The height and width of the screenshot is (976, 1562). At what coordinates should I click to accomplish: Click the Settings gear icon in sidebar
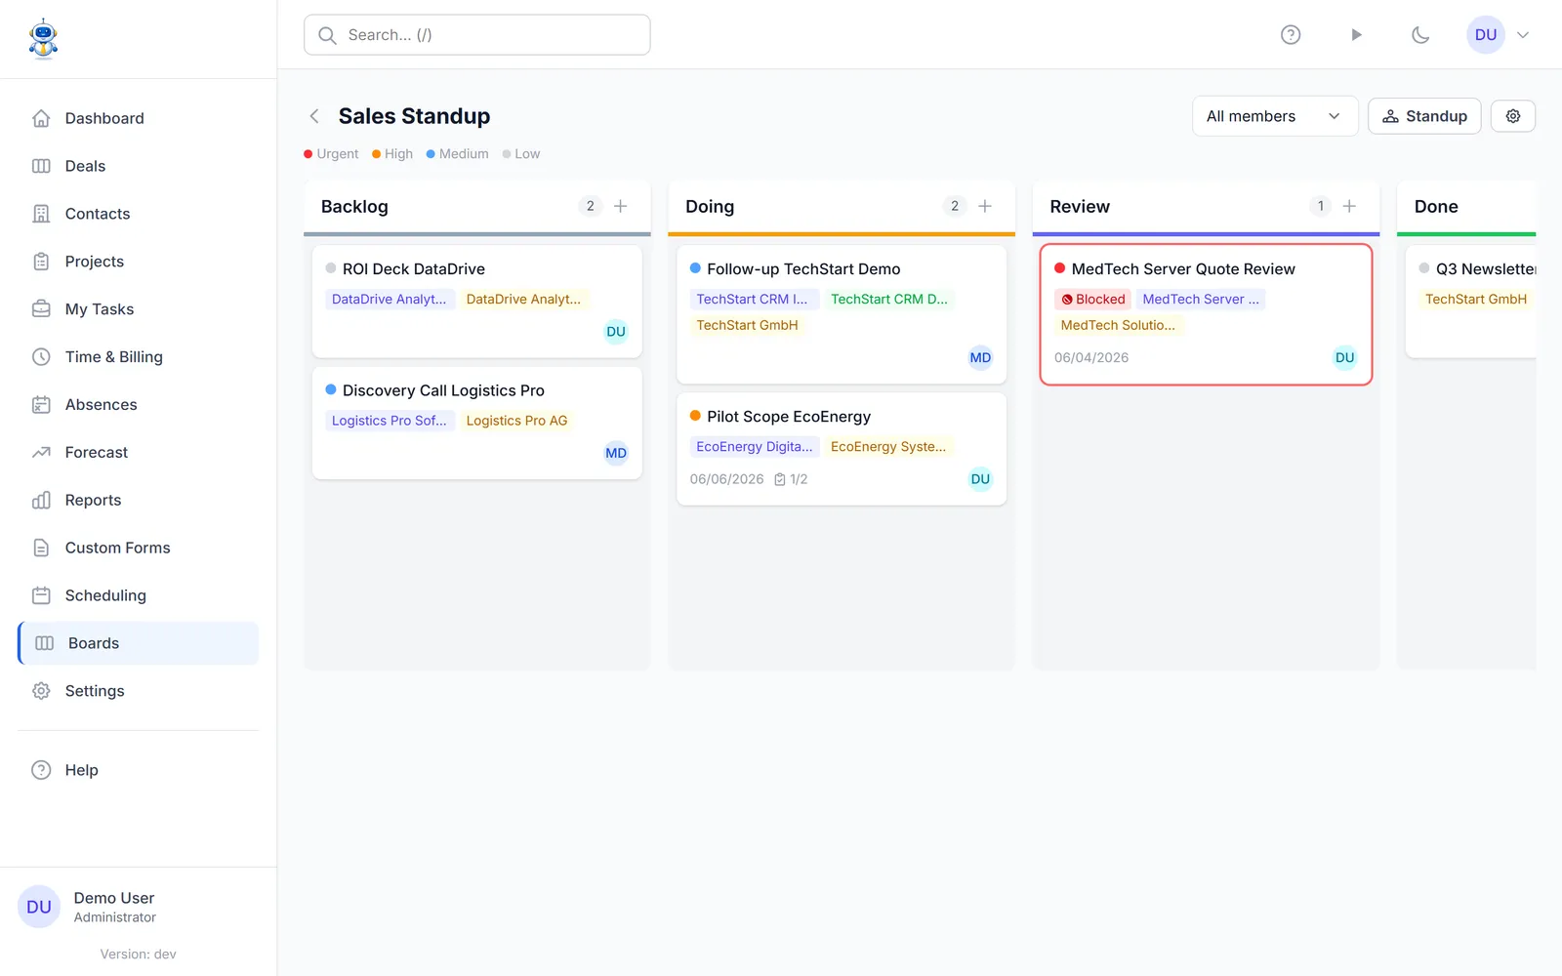tap(41, 691)
